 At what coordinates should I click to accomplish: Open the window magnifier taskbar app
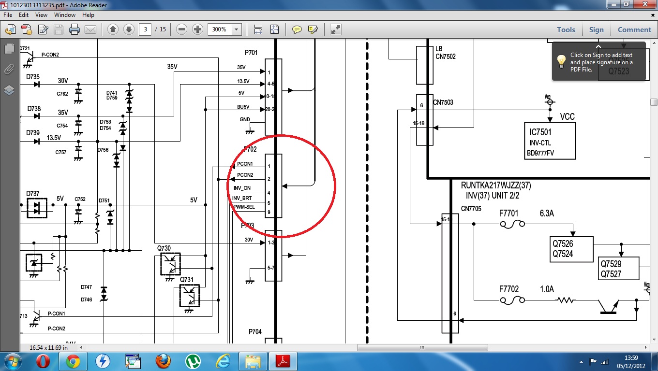click(x=133, y=361)
